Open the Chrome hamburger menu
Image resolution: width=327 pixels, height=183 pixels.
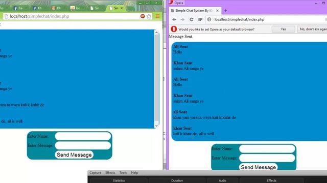(x=157, y=16)
